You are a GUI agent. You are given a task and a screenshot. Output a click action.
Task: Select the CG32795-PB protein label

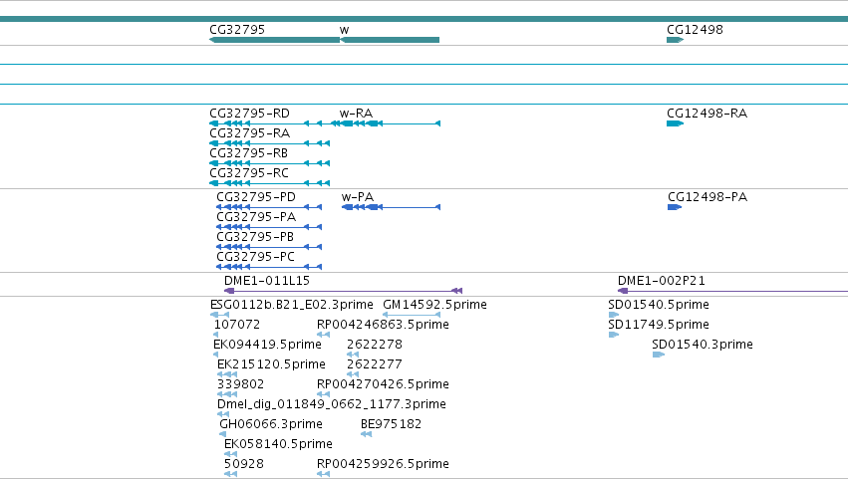point(255,237)
